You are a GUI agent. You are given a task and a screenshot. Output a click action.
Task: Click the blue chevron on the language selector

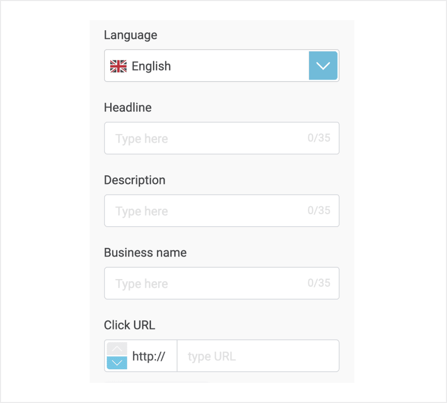pyautogui.click(x=323, y=65)
